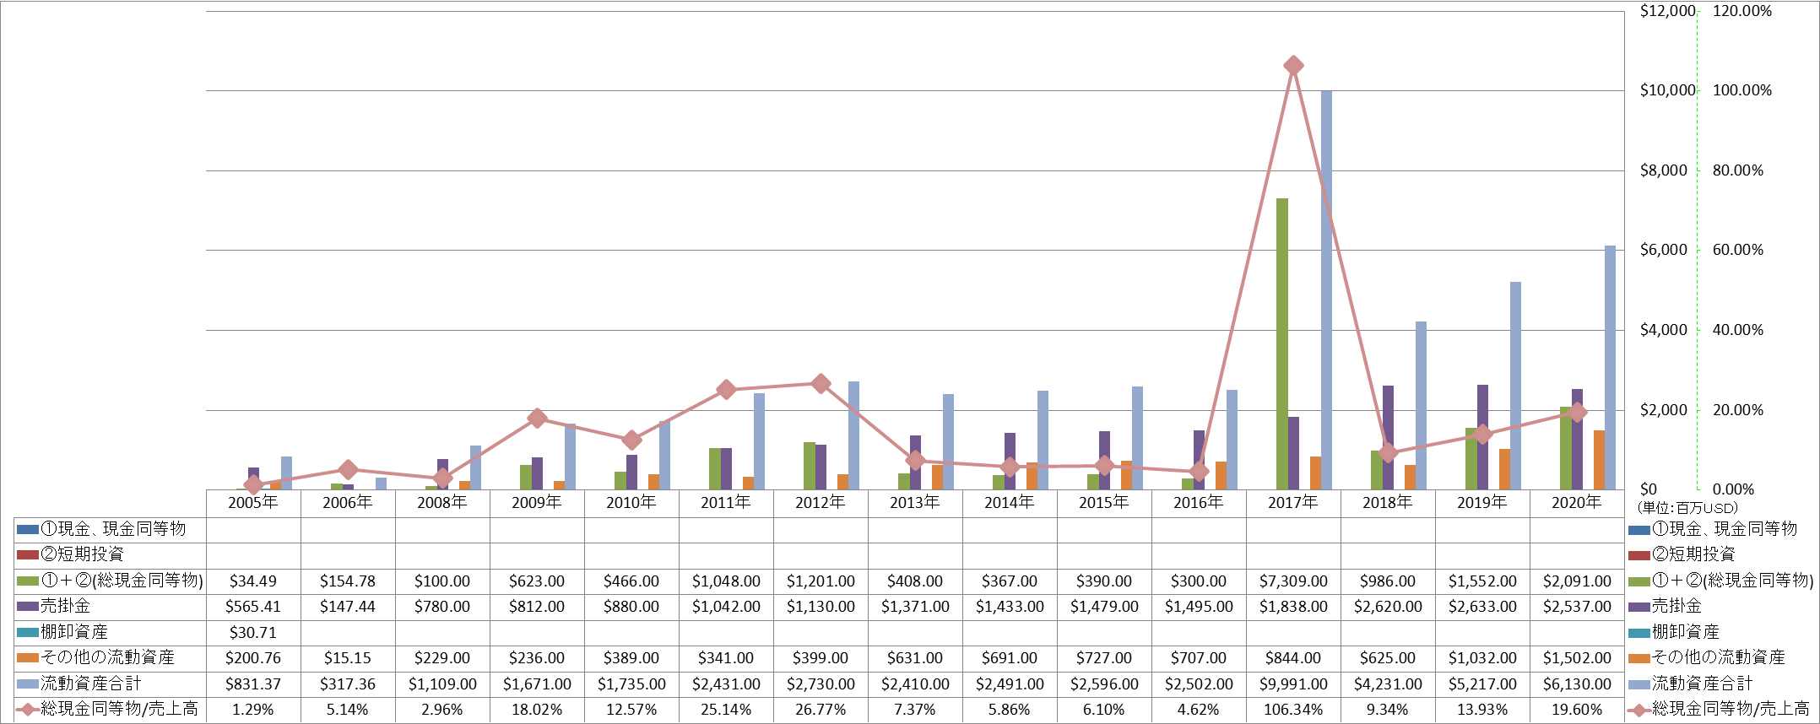Click the (単位:百万USD) unit note

[1688, 508]
